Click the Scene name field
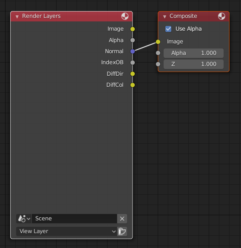 point(74,219)
